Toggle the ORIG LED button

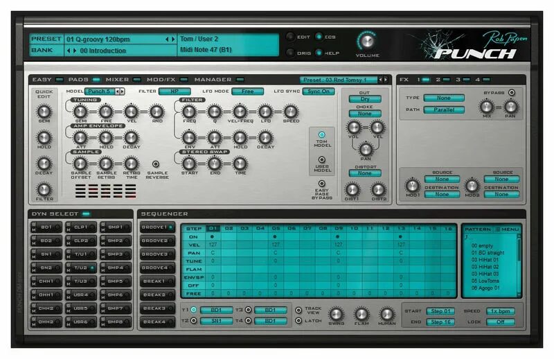(290, 53)
